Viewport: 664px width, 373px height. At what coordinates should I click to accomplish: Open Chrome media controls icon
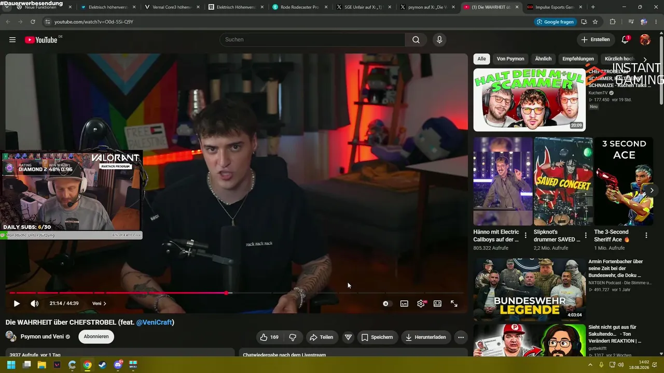[x=631, y=22]
